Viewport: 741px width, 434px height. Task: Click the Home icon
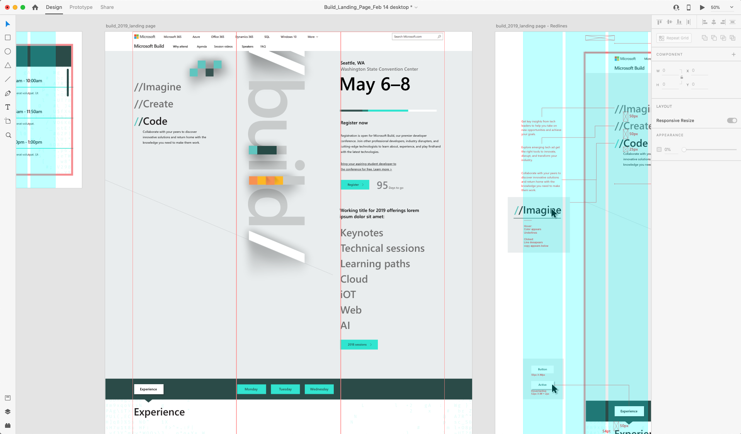tap(35, 7)
